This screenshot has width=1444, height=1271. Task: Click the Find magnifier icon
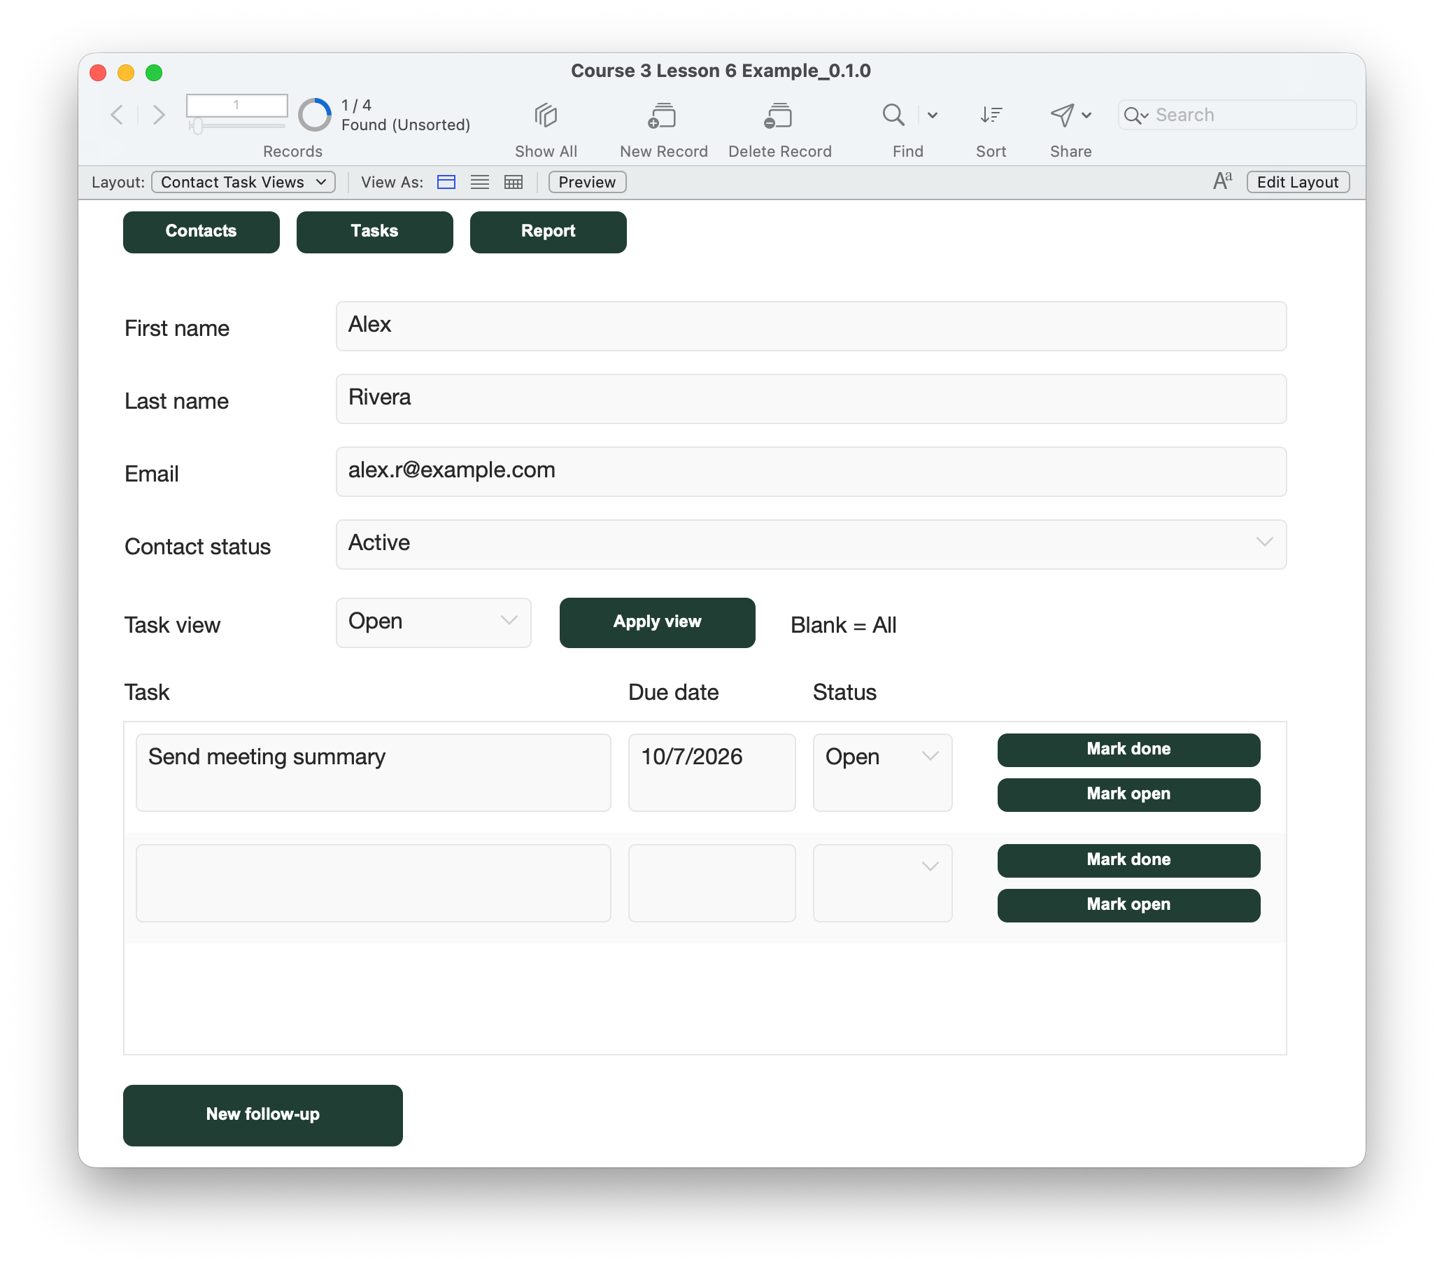893,115
